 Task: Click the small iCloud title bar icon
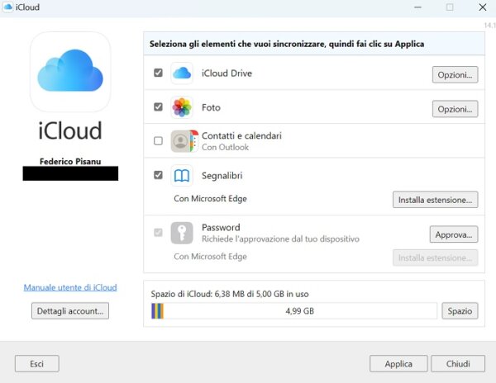7,7
